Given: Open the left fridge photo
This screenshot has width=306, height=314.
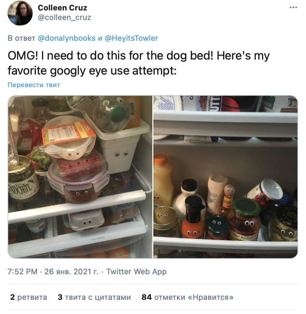Looking at the screenshot, I should click(80, 177).
